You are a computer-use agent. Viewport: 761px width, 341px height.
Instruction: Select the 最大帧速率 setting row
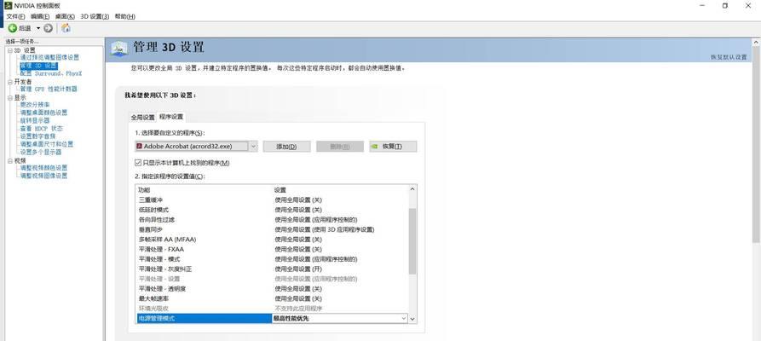point(272,298)
